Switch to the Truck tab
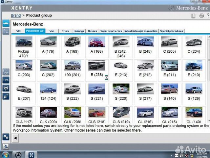This screenshot has width=210, height=158. 66,31
